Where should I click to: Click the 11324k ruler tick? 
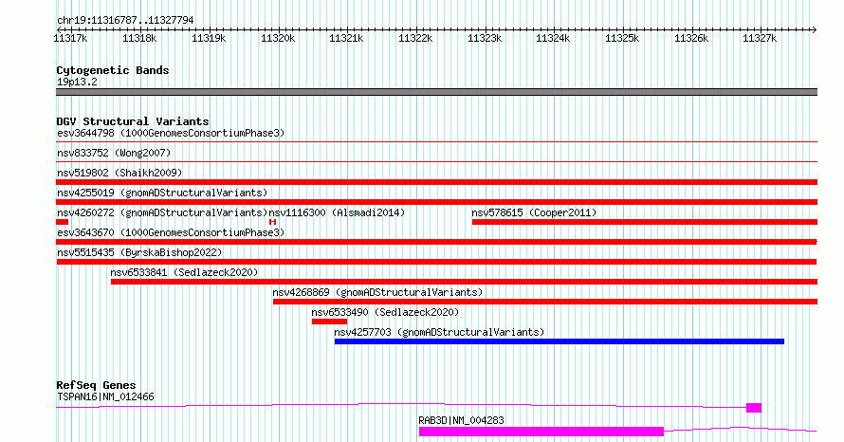553,38
